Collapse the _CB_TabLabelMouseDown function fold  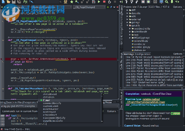click(x=3, y=89)
